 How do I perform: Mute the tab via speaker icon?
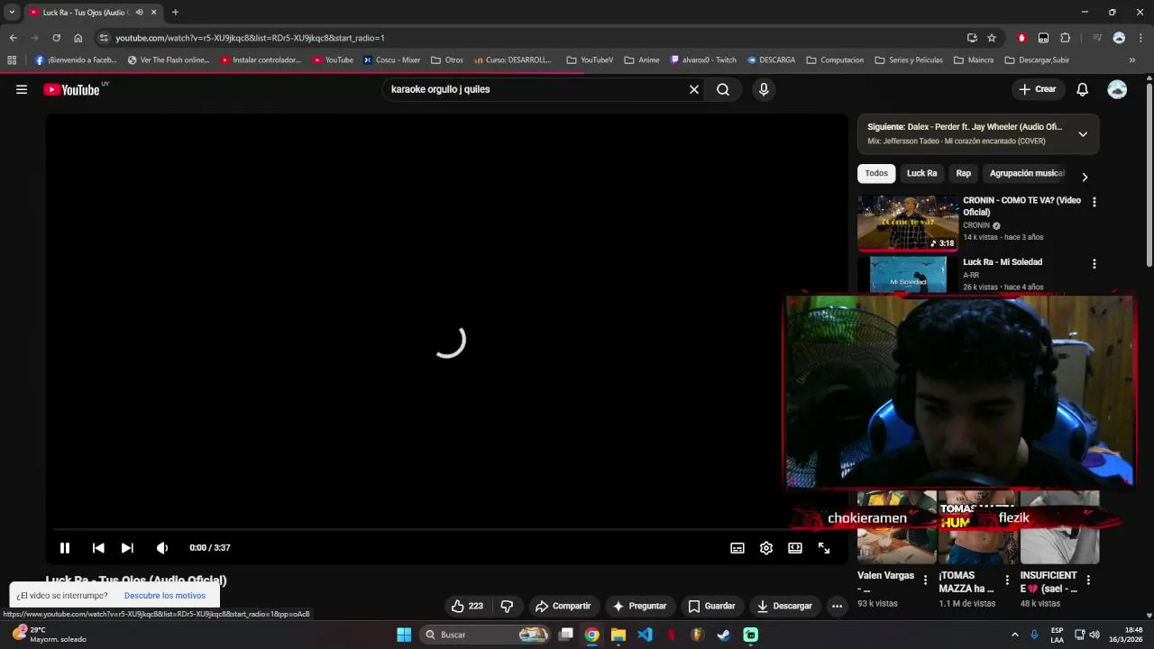[x=139, y=13]
